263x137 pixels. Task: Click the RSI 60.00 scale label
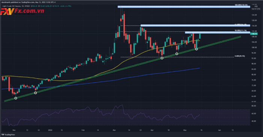coord(254,114)
